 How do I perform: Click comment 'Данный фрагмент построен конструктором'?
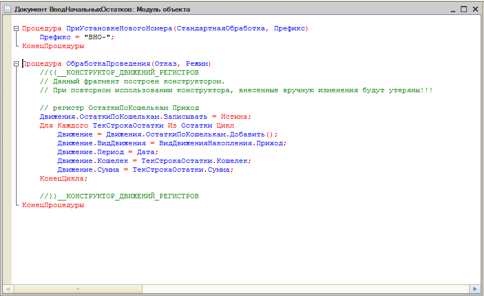coord(132,82)
